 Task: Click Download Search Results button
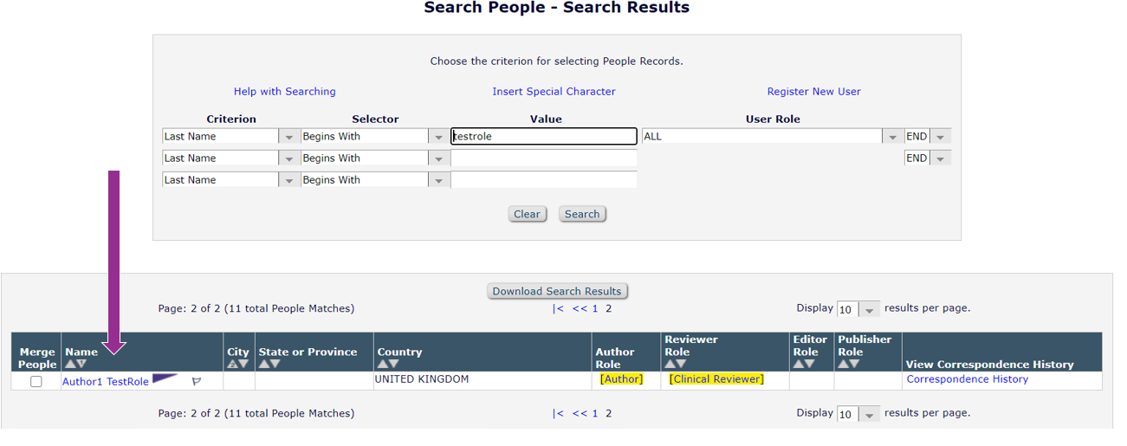pos(557,291)
